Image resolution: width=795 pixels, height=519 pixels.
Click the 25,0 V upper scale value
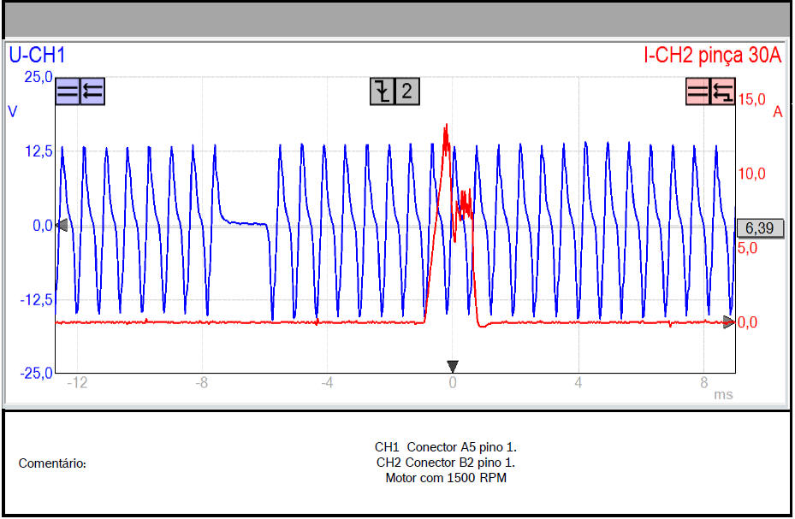coord(37,77)
